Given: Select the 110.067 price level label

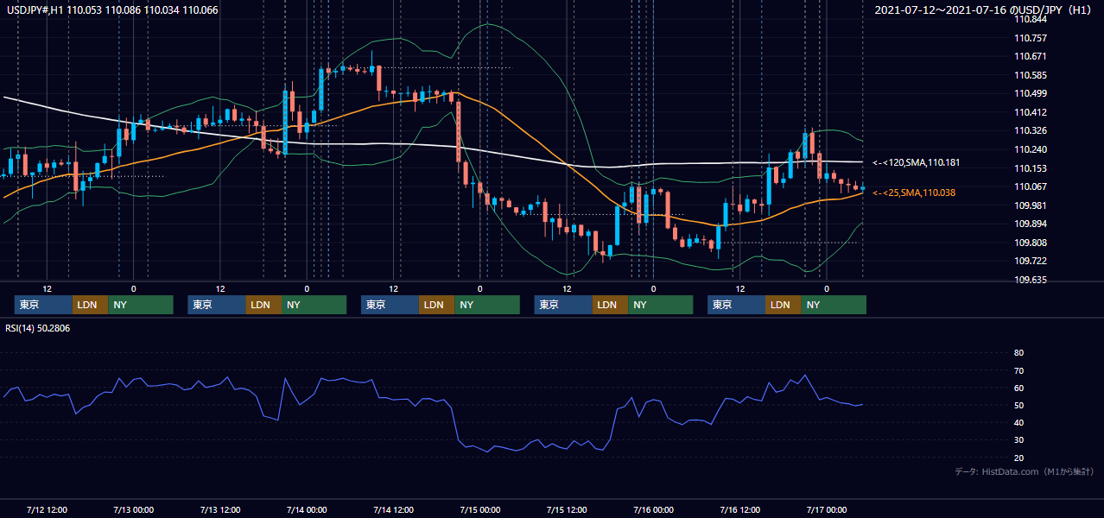Looking at the screenshot, I should click(1031, 187).
